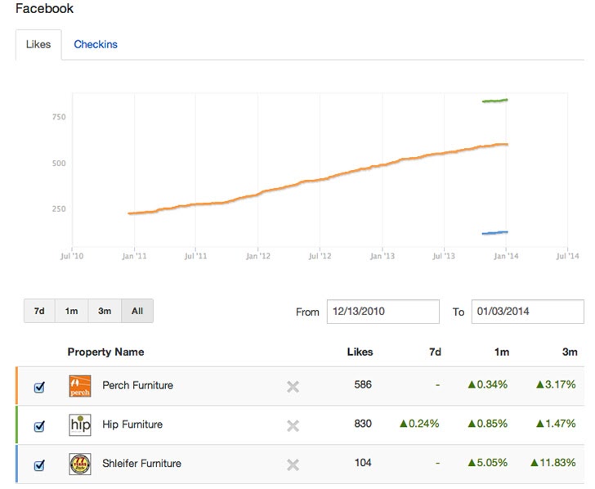Set range to 3m
The image size is (595, 489).
[105, 312]
